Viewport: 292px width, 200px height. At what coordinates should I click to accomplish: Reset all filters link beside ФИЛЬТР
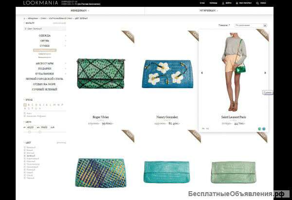(x=59, y=23)
